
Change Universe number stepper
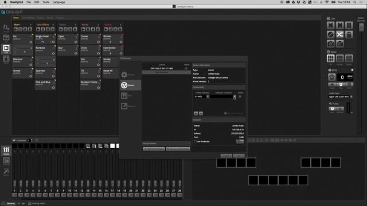pyautogui.click(x=32, y=140)
